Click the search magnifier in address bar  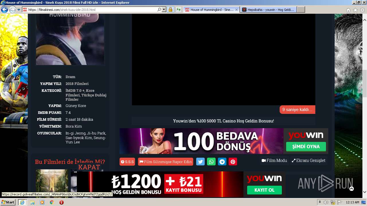pyautogui.click(x=159, y=9)
